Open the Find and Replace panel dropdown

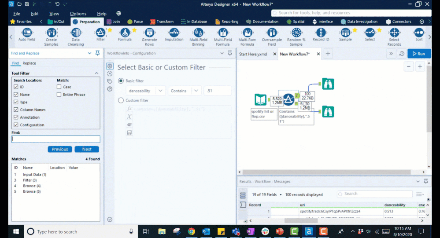click(89, 53)
